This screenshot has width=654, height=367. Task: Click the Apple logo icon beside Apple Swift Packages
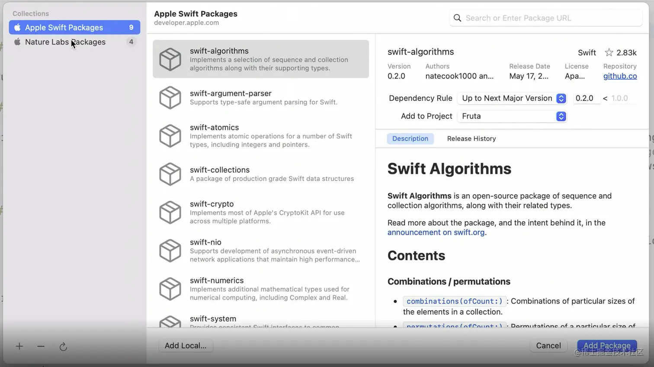[17, 27]
